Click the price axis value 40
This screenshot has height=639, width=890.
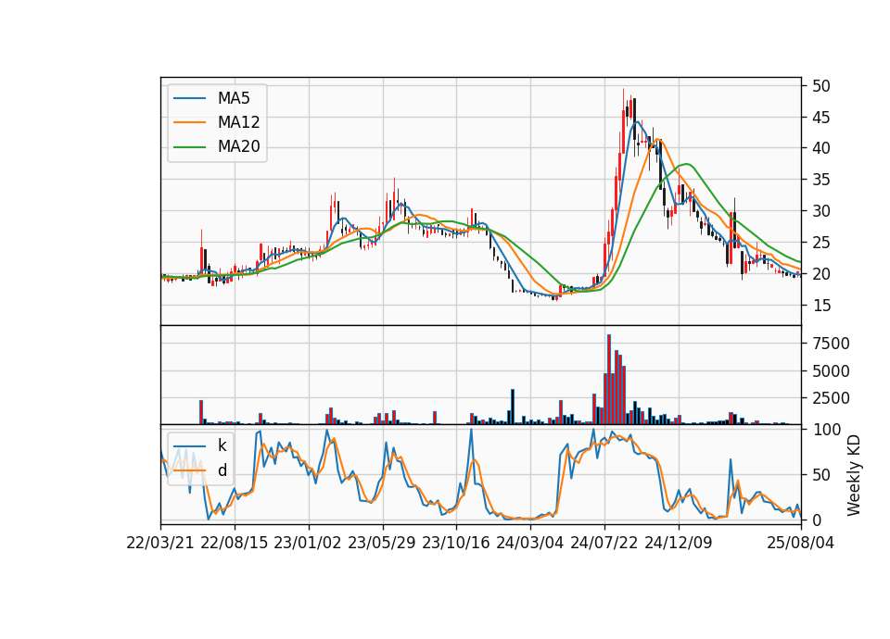pyautogui.click(x=821, y=148)
